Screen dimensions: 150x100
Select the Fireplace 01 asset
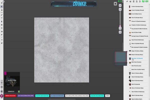coord(138,25)
